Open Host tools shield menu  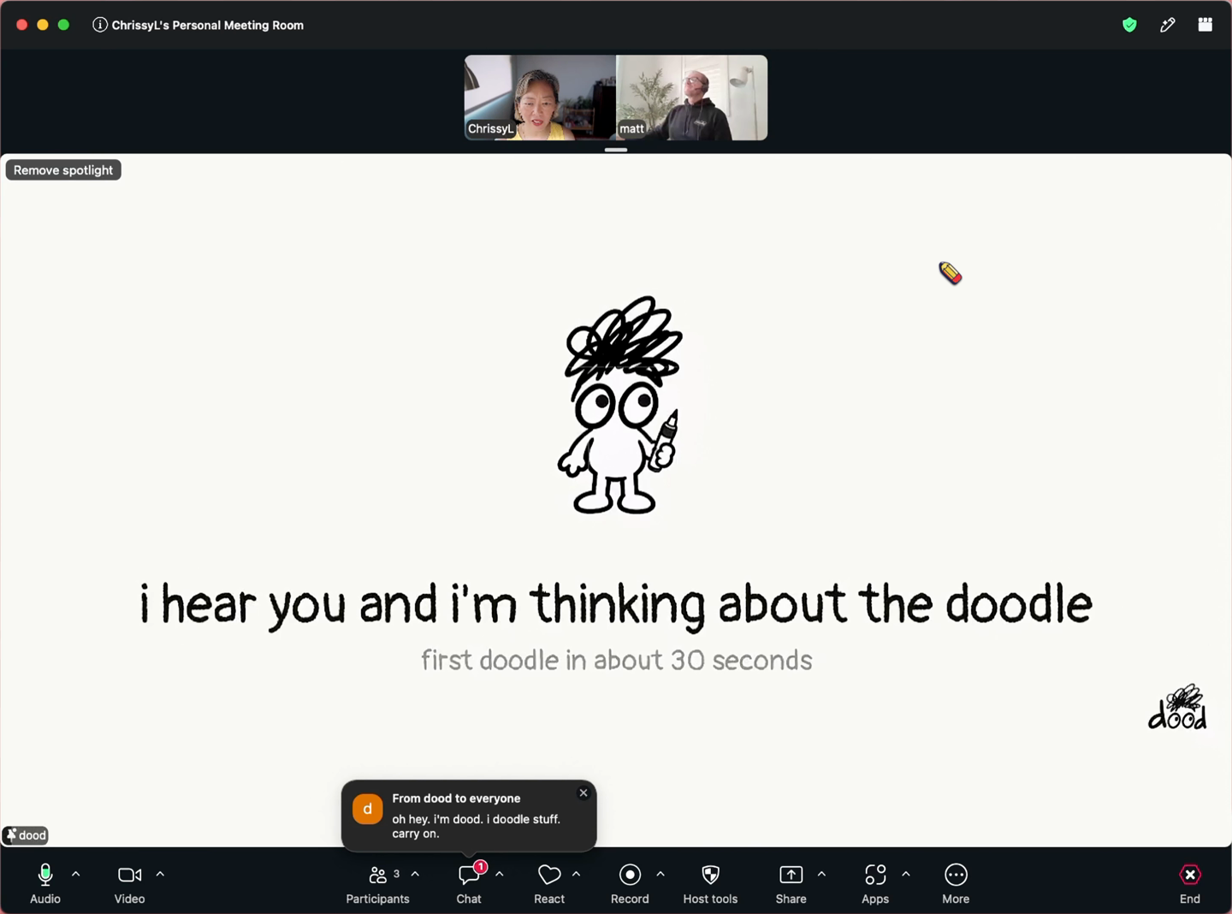pos(710,883)
